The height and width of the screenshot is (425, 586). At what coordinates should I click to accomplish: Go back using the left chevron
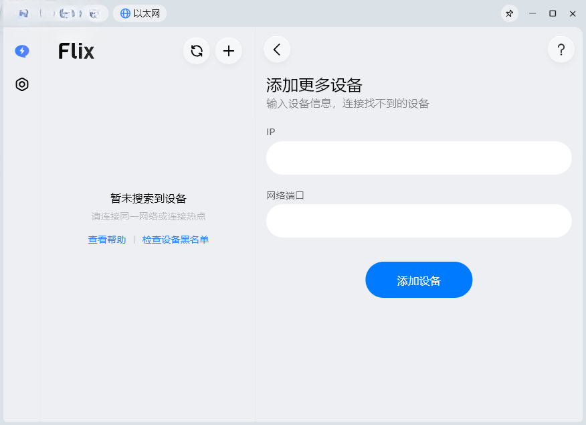pyautogui.click(x=277, y=50)
